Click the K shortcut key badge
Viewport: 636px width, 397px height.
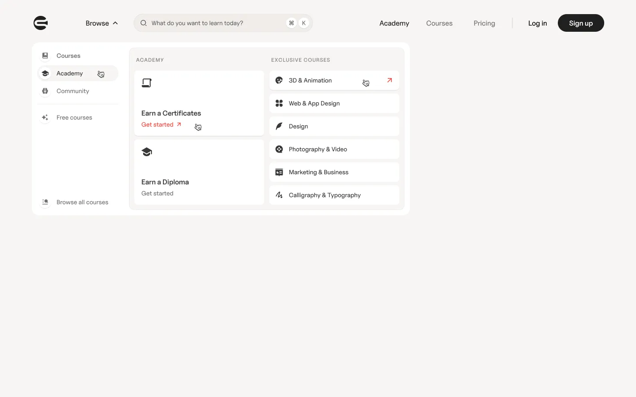pyautogui.click(x=304, y=23)
